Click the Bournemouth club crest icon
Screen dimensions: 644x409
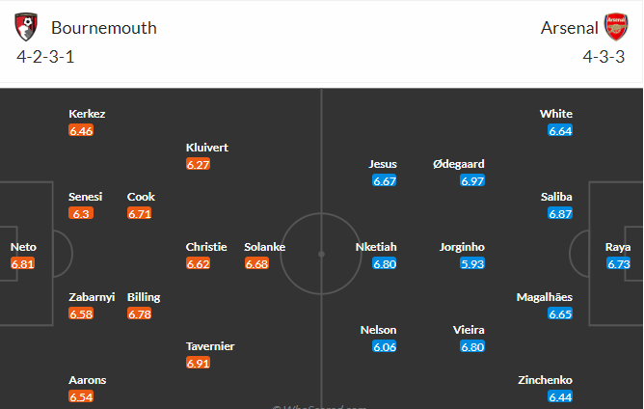[x=26, y=27]
